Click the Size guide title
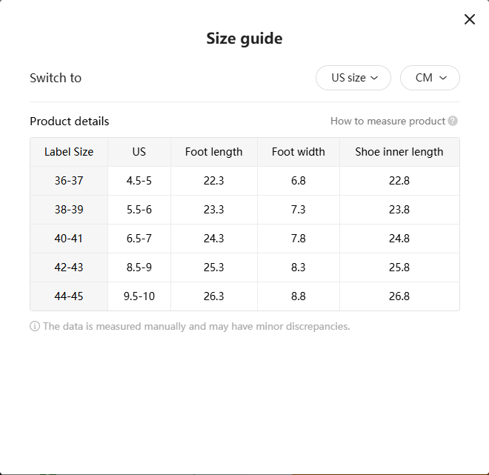The width and height of the screenshot is (489, 475). [x=245, y=39]
